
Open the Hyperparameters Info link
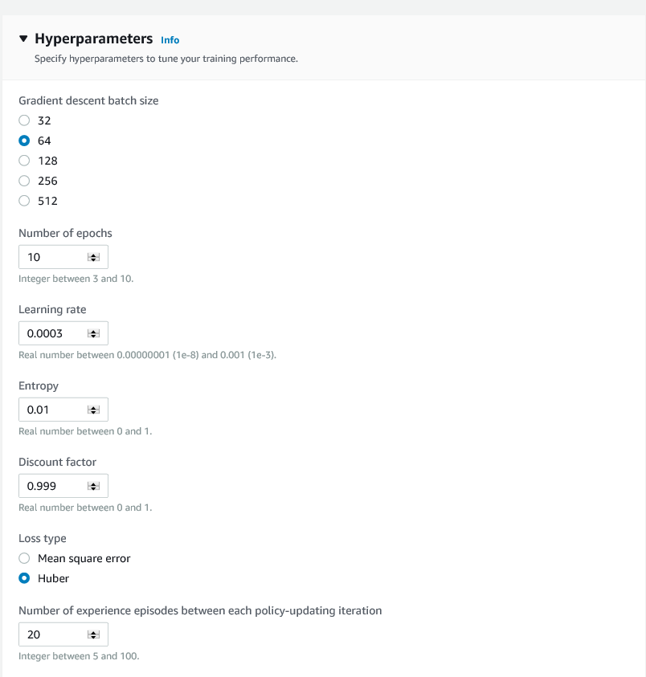(x=170, y=39)
